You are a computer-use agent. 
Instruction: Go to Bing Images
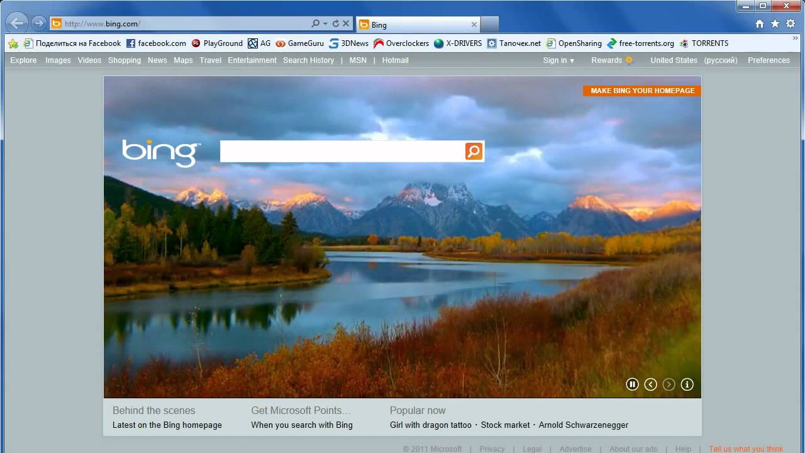click(58, 60)
